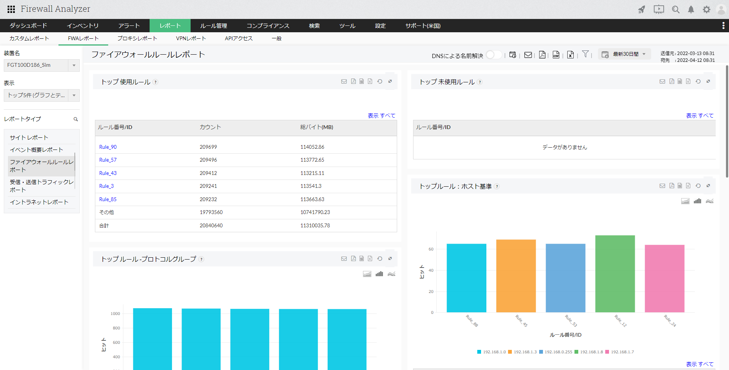The width and height of the screenshot is (729, 370).
Task: Switch host-based rule chart to bar view
Action: click(x=697, y=201)
